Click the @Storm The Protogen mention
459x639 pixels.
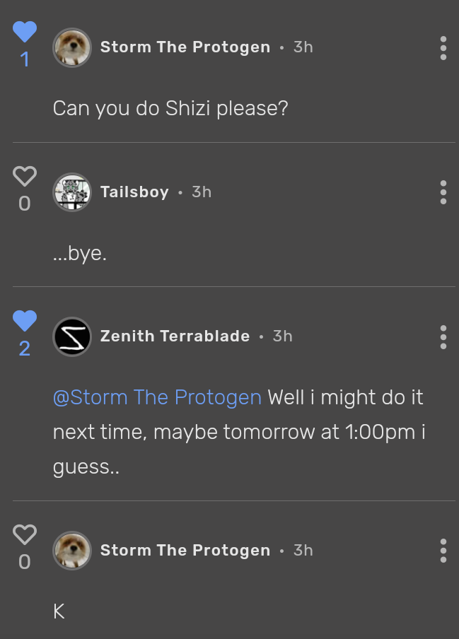[x=157, y=397]
